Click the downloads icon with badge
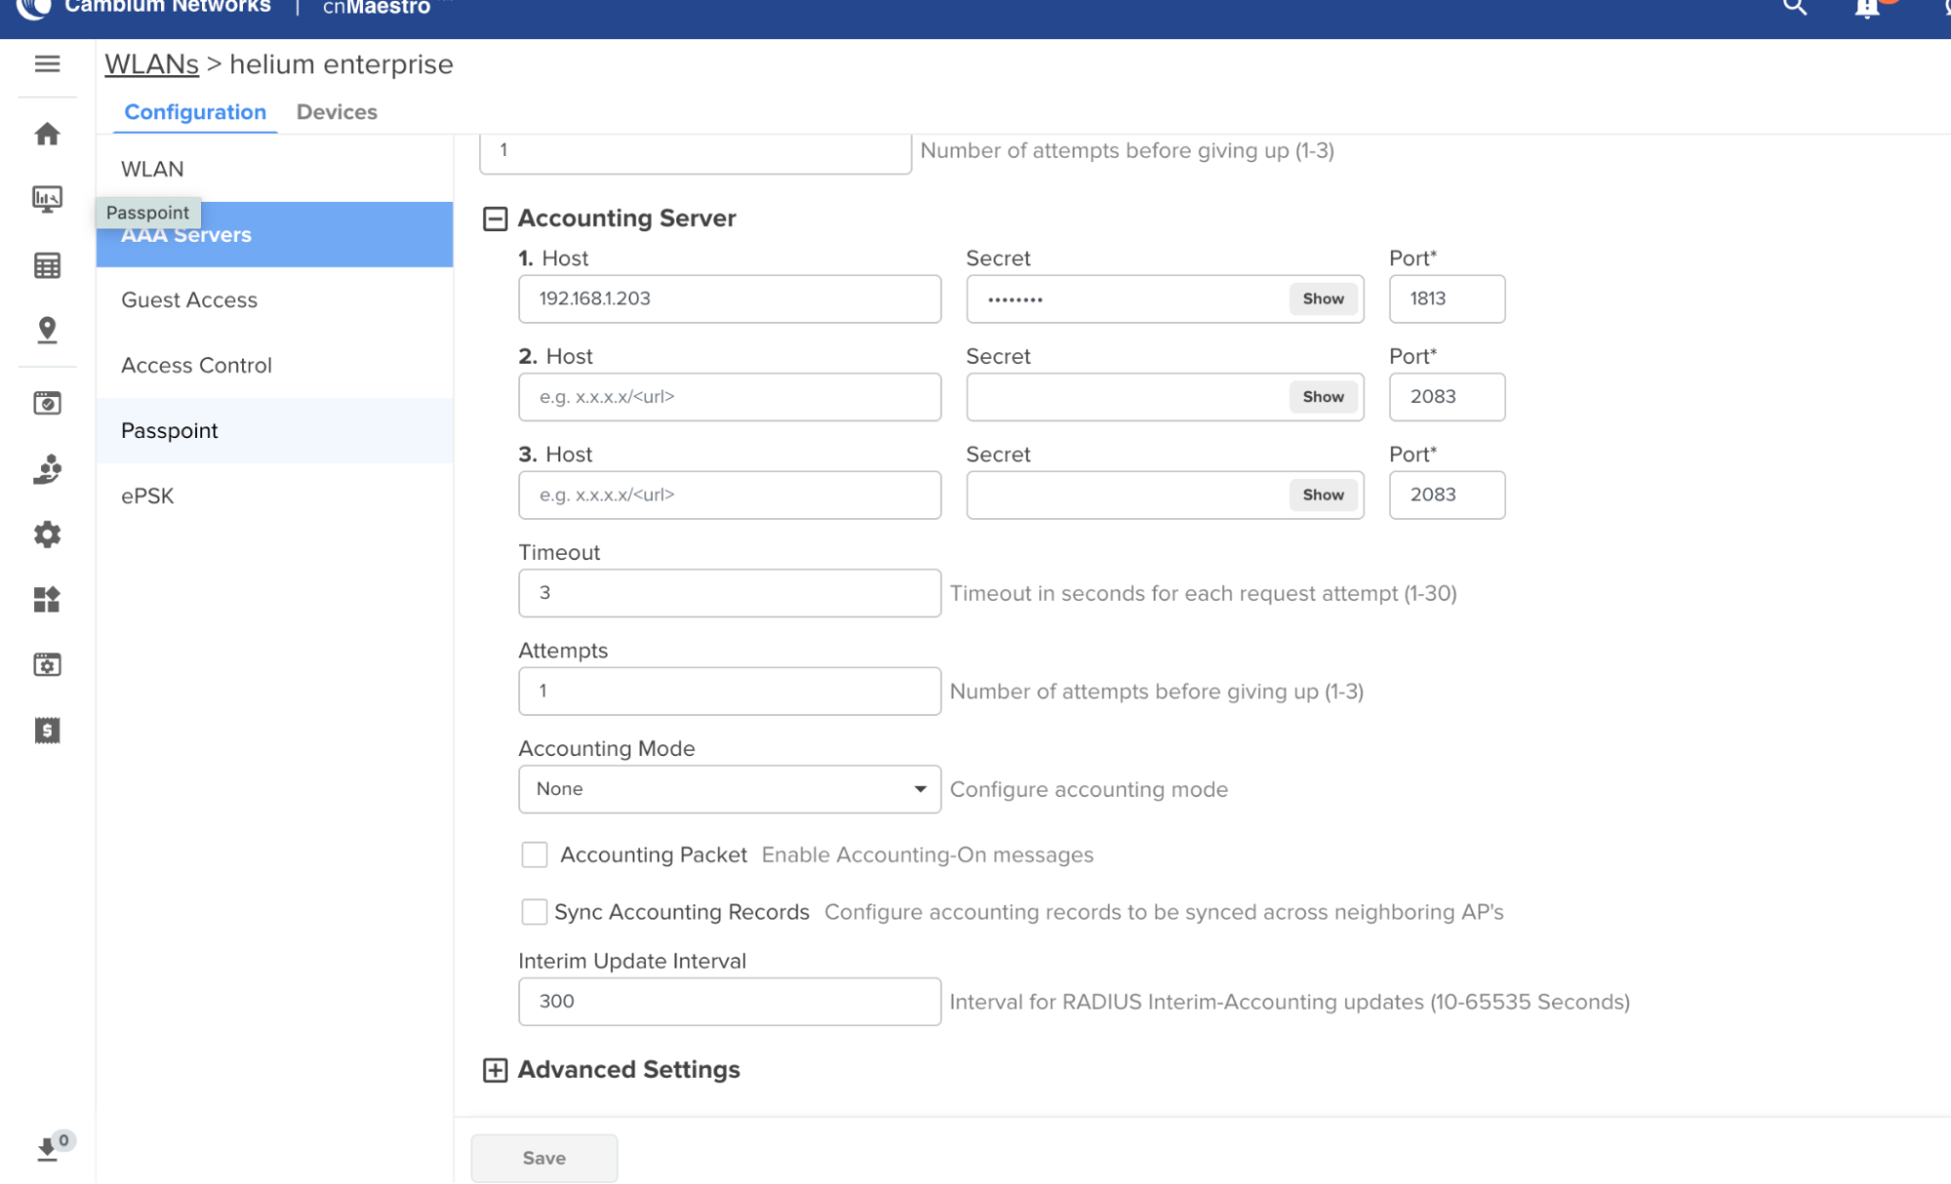Screen dimensions: 1951x1184 (x=47, y=1150)
